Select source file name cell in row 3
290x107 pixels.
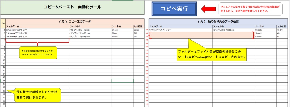(90, 37)
